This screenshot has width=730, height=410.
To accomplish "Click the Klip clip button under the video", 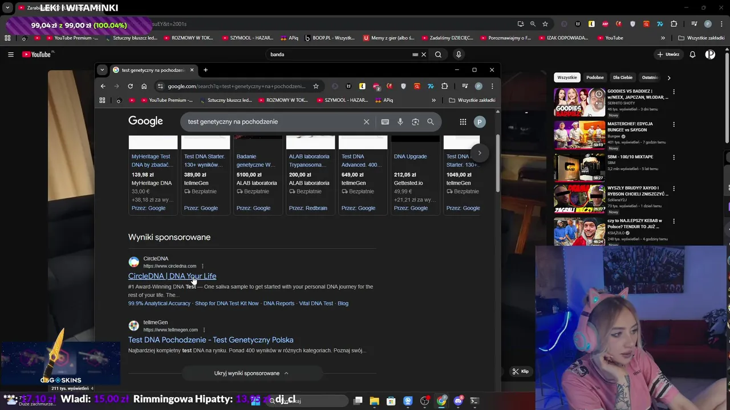I will click(521, 371).
